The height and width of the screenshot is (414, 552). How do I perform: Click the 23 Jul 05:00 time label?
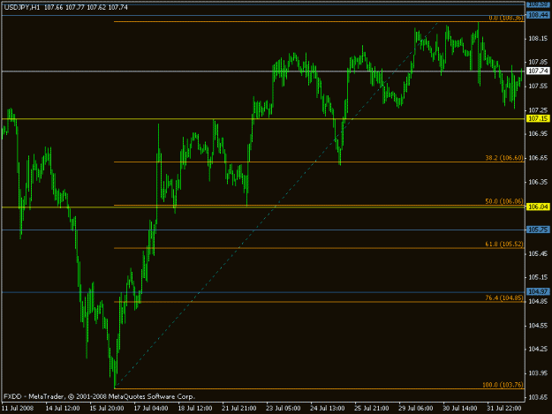click(x=283, y=409)
